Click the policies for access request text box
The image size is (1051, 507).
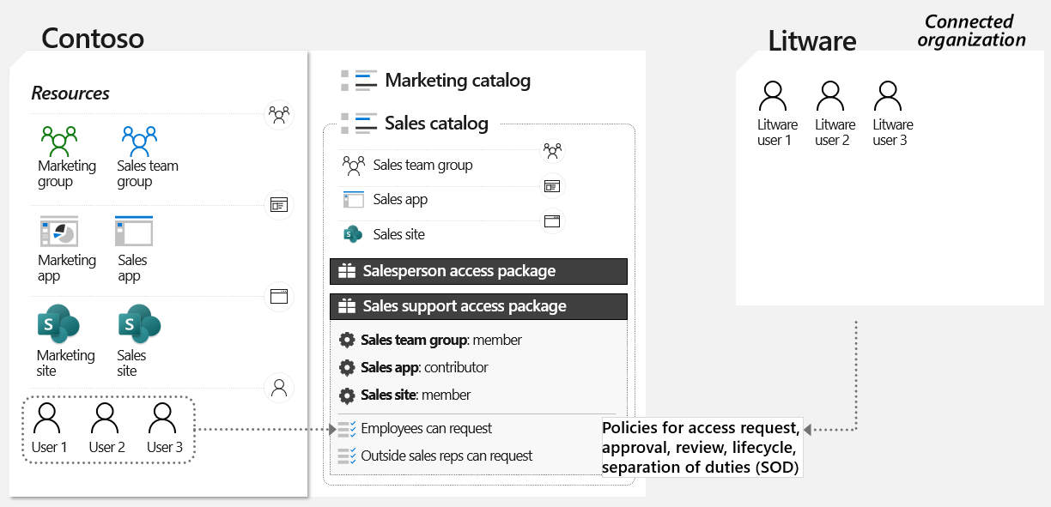pos(701,447)
